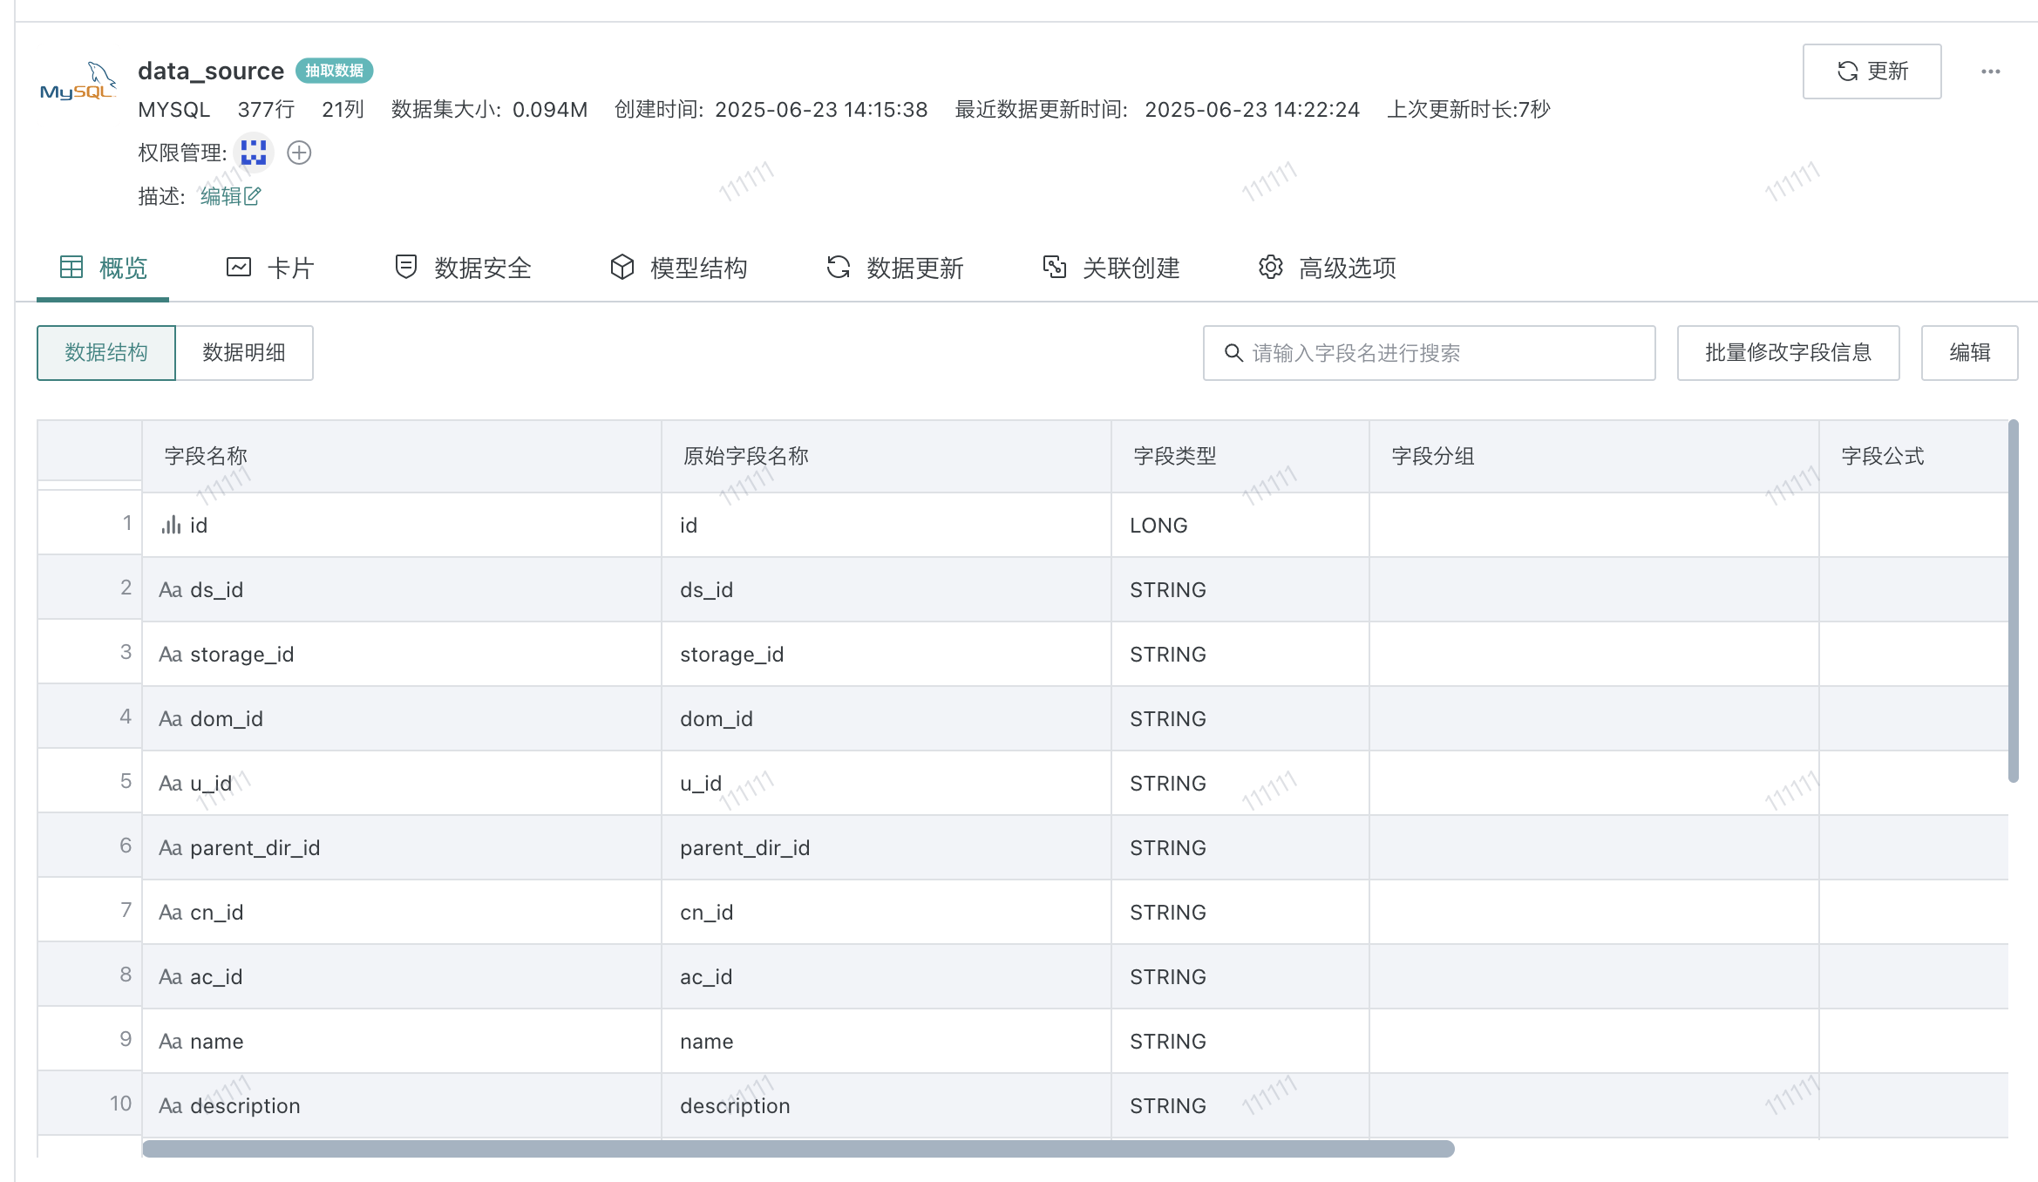Screen dimensions: 2038x1182
Task: Click the MySQL logo icon
Action: click(78, 83)
